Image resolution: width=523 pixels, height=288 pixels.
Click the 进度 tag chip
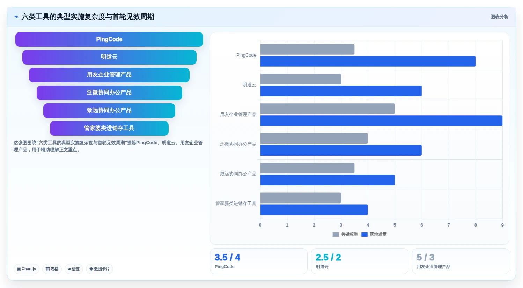[74, 269]
